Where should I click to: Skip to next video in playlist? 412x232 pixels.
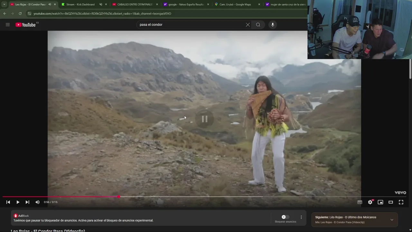27,202
